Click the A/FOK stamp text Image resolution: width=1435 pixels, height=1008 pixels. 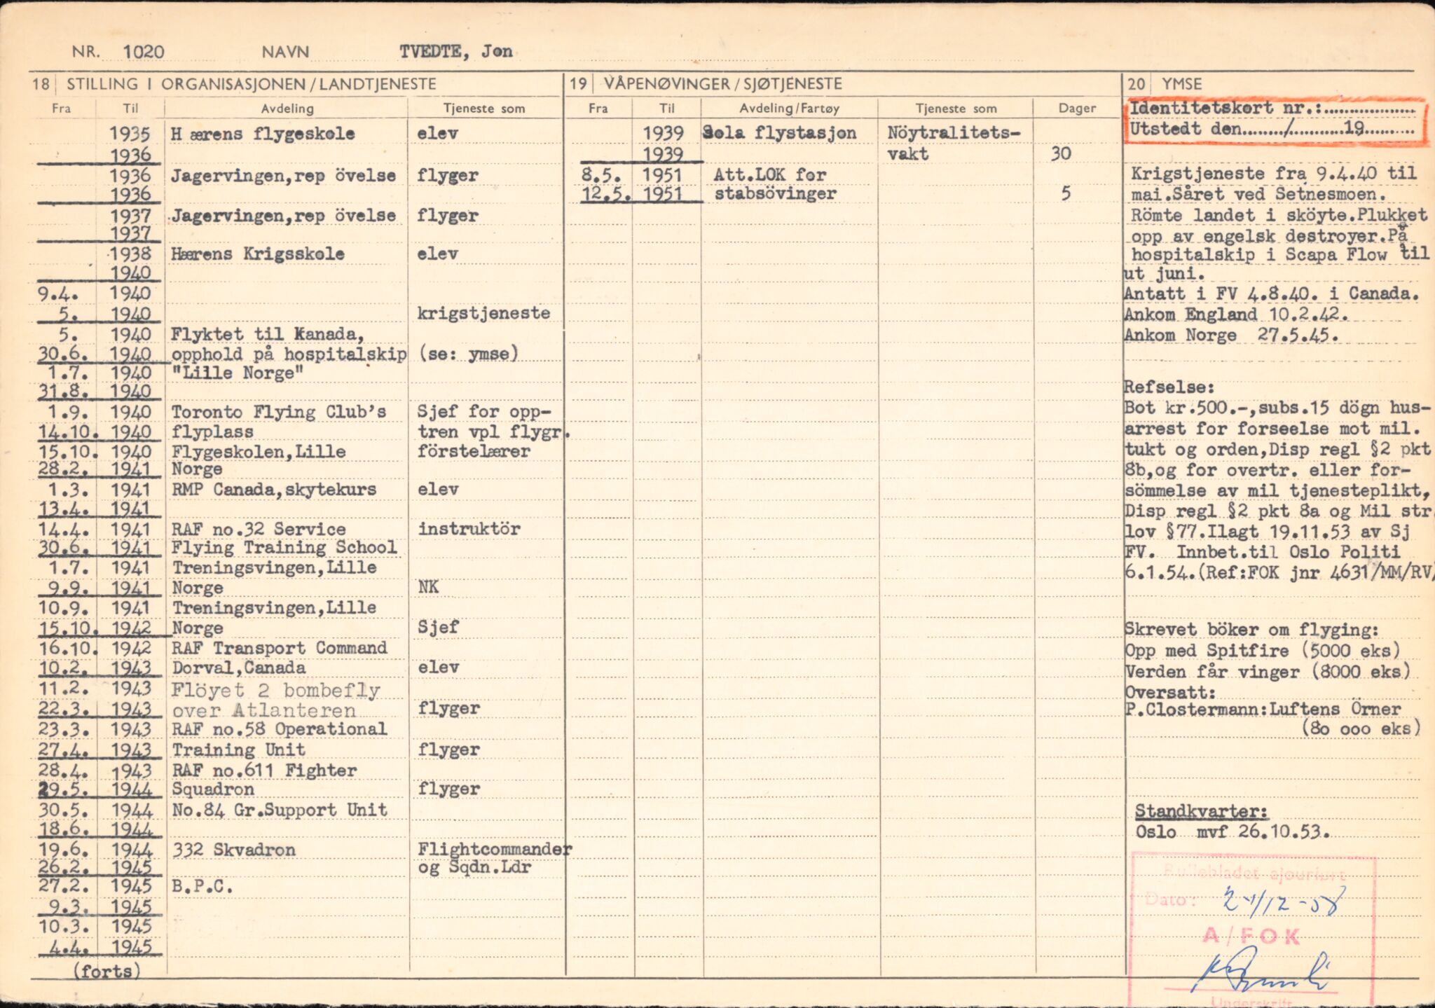[x=1252, y=935]
